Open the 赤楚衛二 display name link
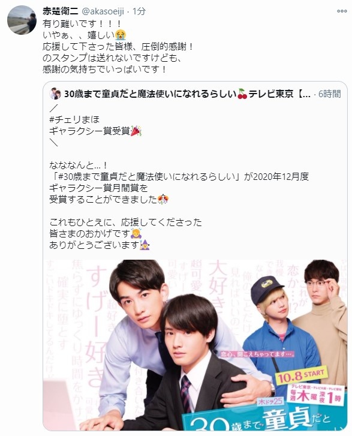The image size is (352, 436). click(61, 11)
